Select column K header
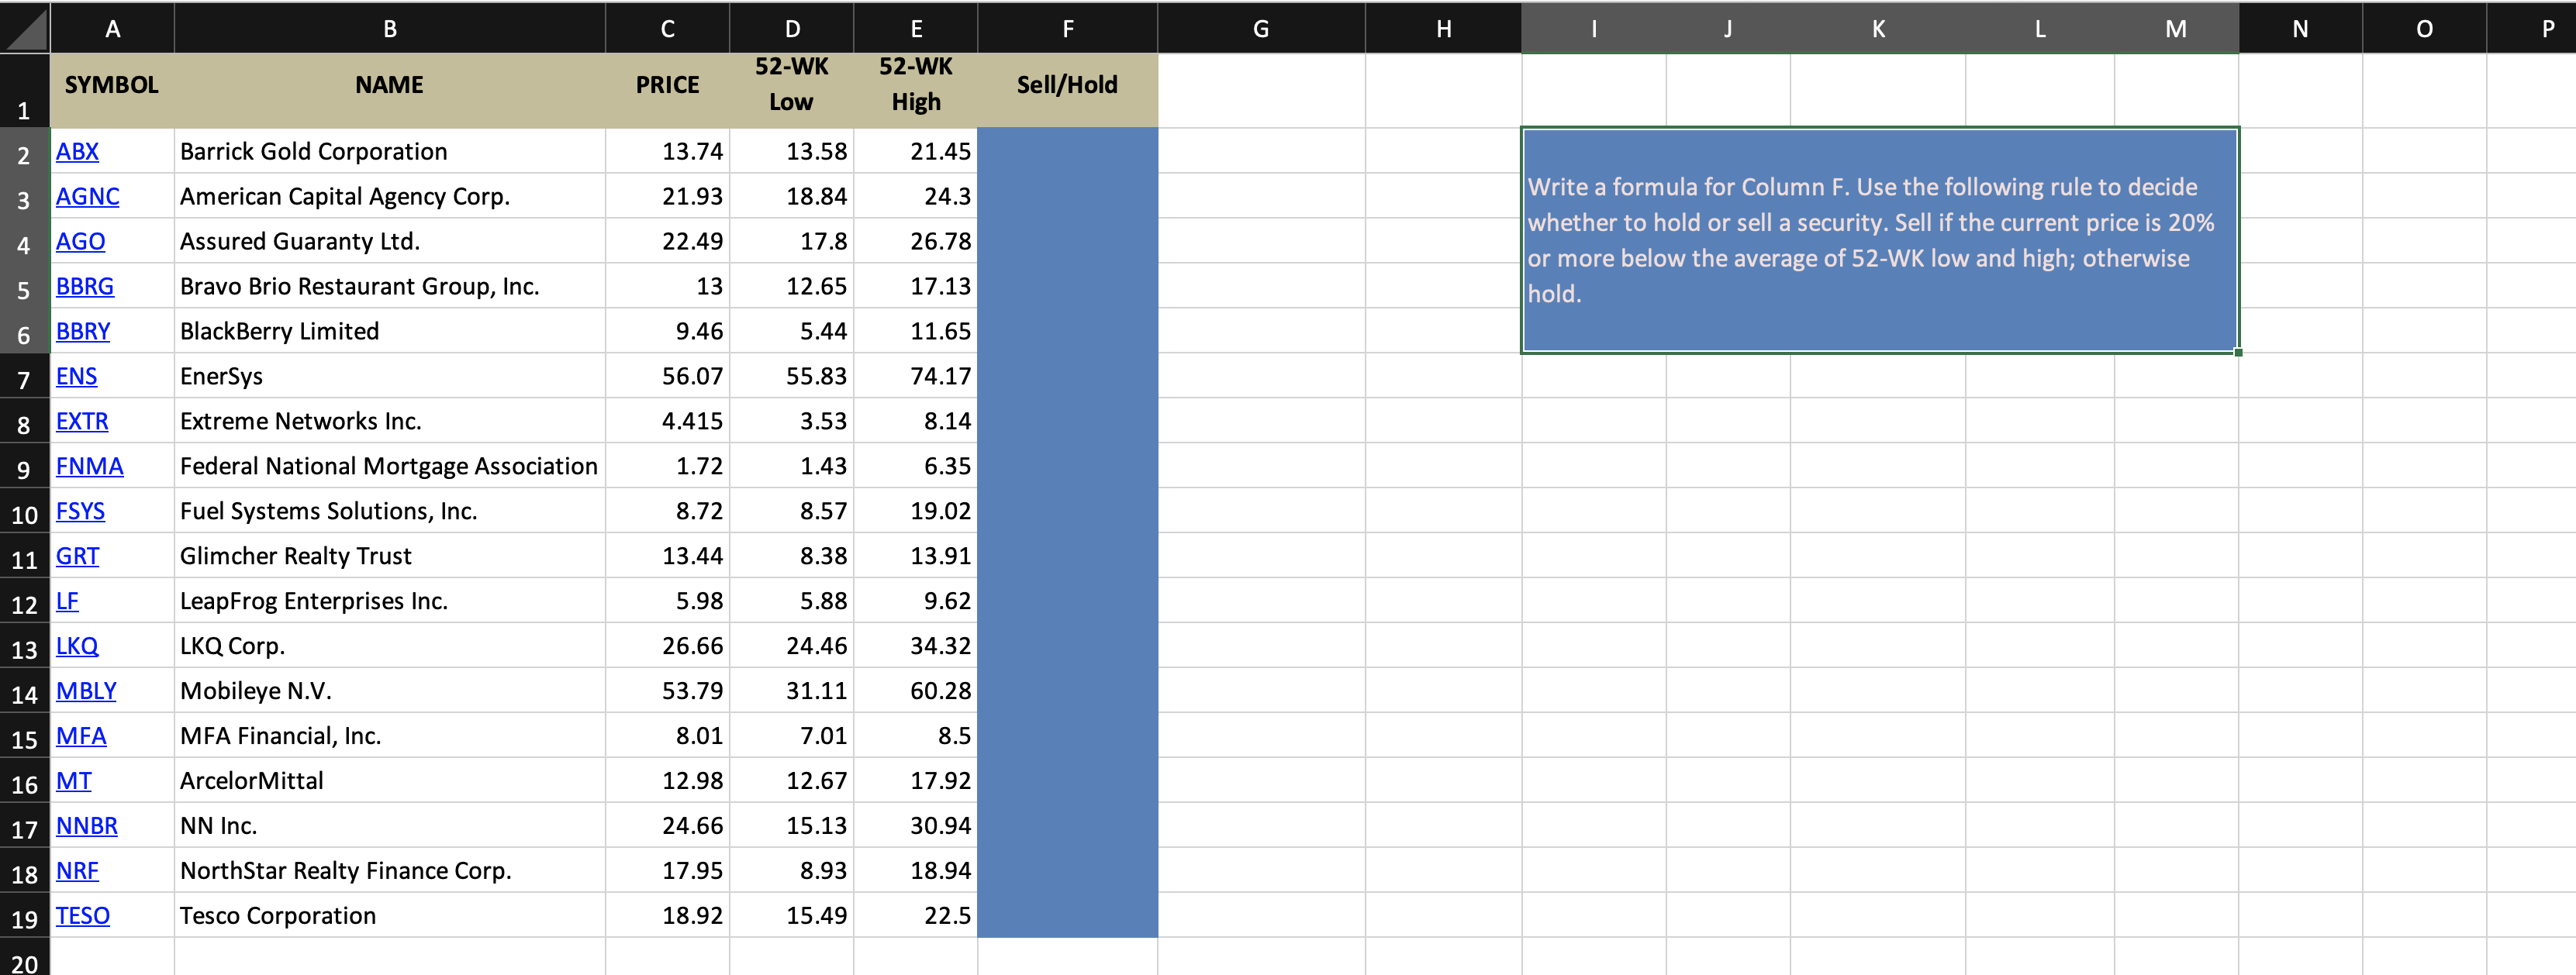The width and height of the screenshot is (2576, 975). click(x=1878, y=28)
